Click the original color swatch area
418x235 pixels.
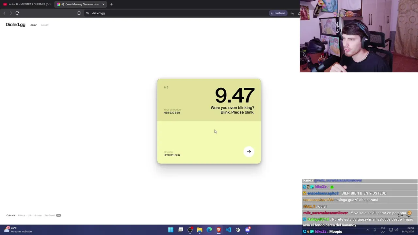coord(209,142)
